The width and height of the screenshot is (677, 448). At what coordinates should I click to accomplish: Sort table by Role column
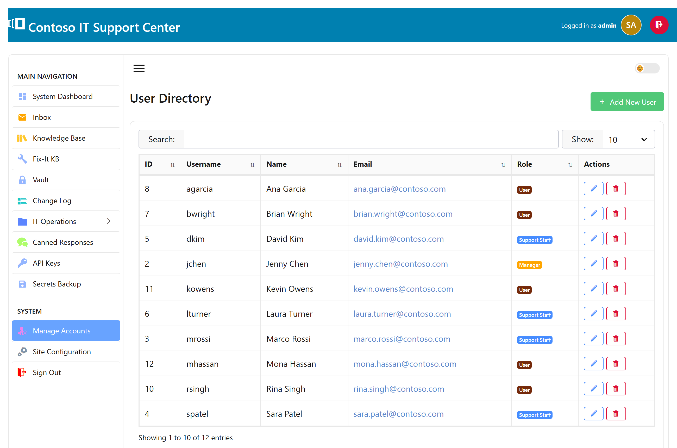(544, 164)
